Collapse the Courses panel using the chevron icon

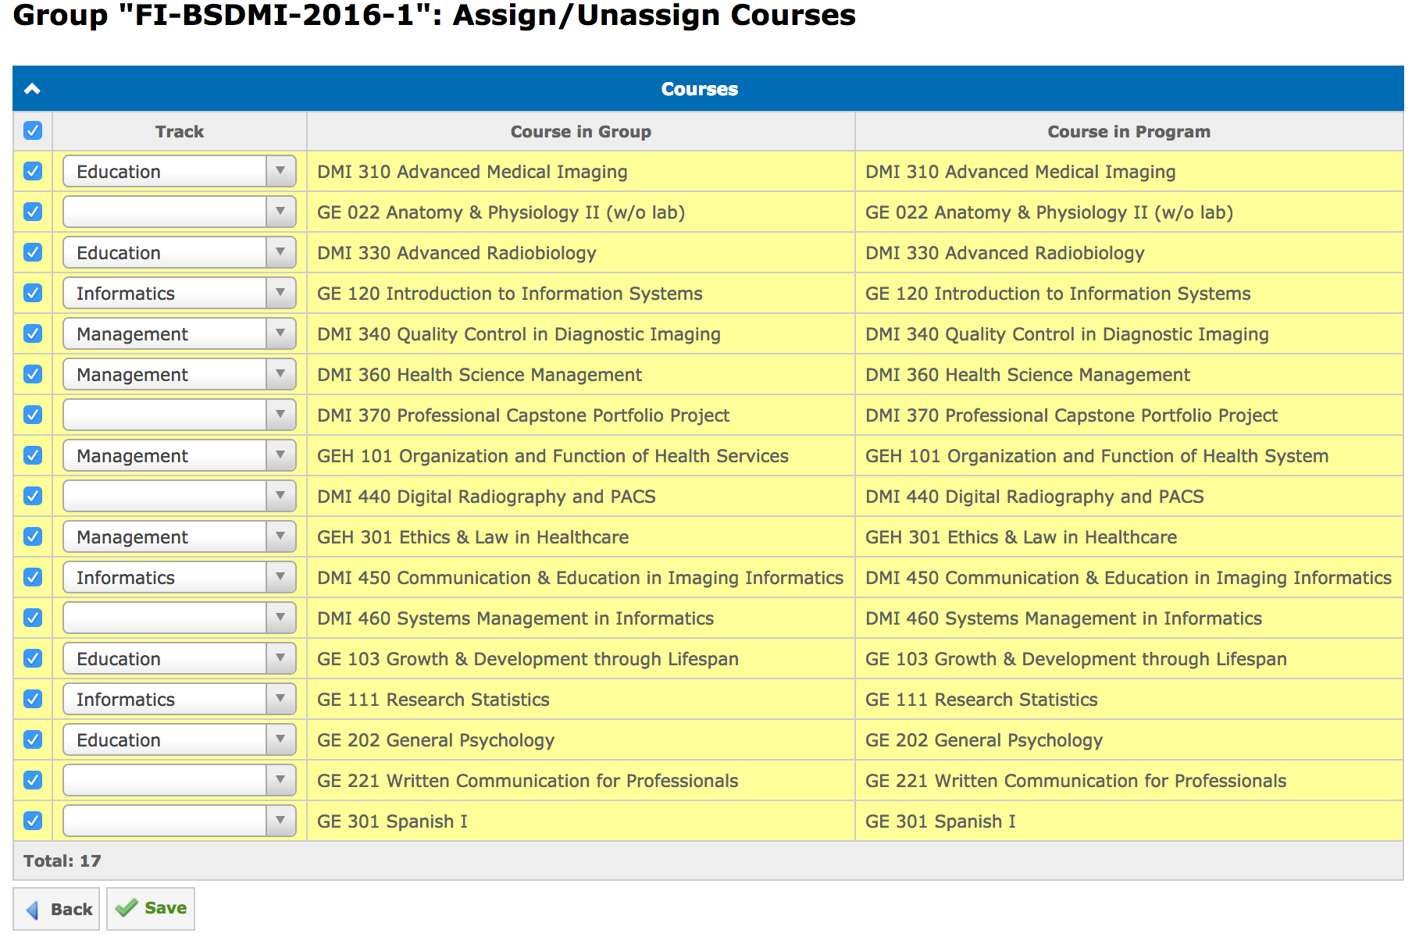[x=32, y=89]
